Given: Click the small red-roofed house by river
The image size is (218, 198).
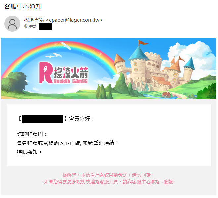Looking at the screenshot, I should coord(166,95).
